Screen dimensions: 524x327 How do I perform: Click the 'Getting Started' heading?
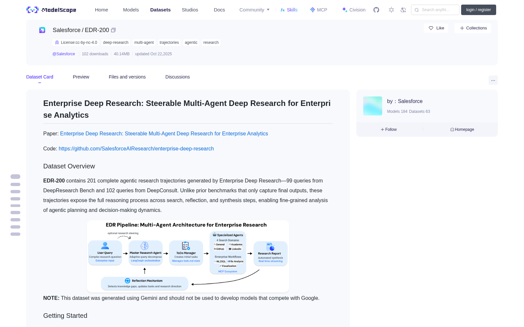coord(65,316)
